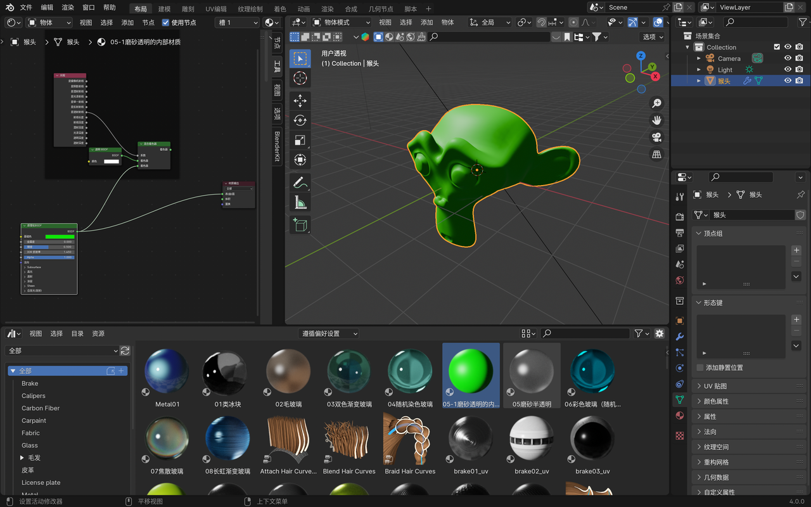The image size is (811, 507).
Task: Select the Brake catalog
Action: (30, 383)
